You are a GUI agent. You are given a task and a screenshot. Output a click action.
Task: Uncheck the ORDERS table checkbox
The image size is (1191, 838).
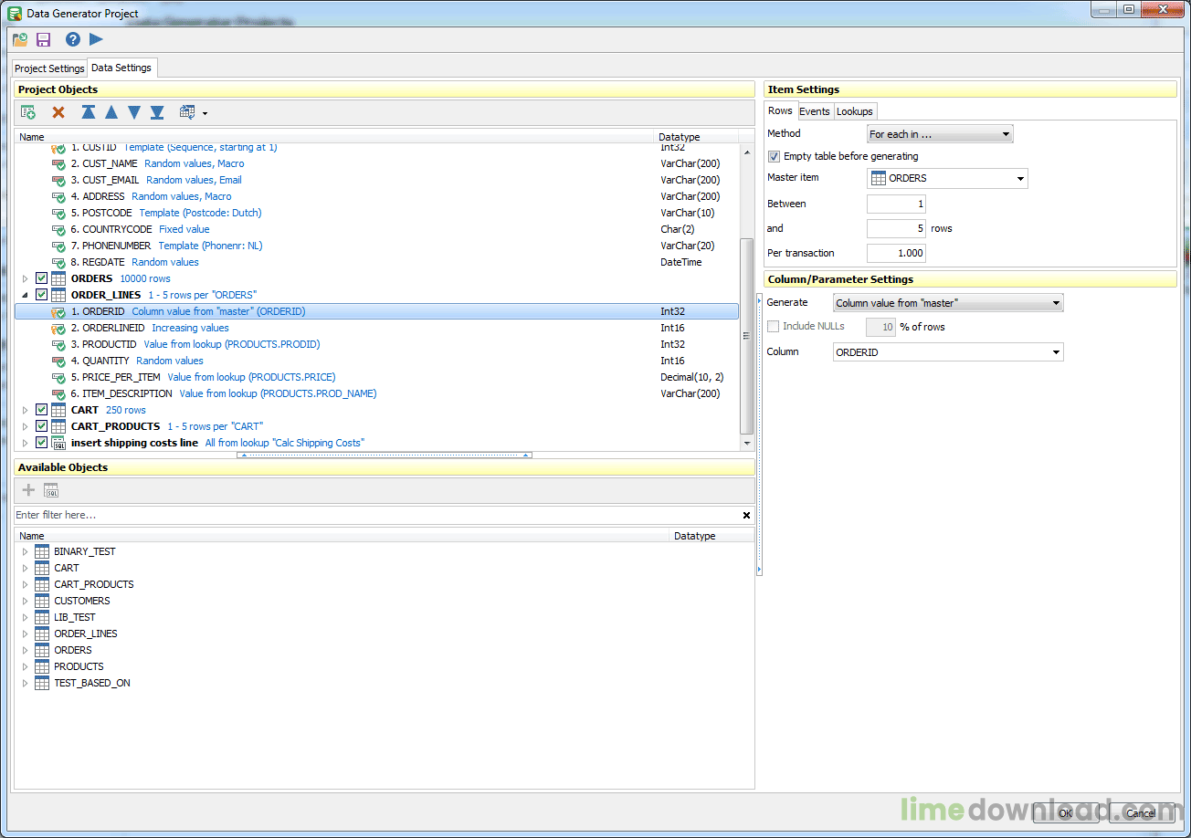(x=41, y=278)
